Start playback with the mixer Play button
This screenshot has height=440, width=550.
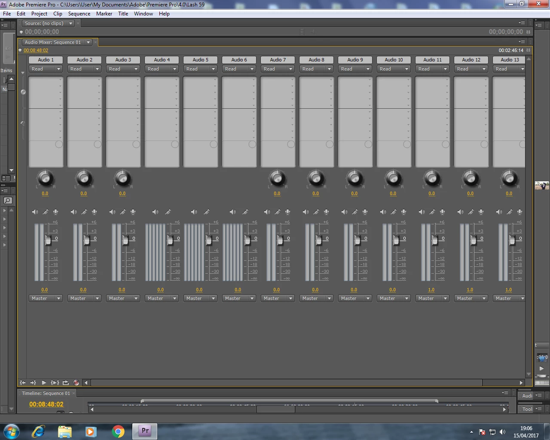44,382
